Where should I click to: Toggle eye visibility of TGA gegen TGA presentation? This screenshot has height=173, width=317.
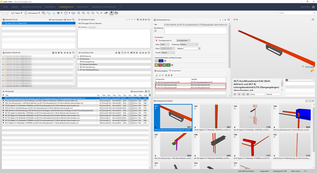coord(74,23)
